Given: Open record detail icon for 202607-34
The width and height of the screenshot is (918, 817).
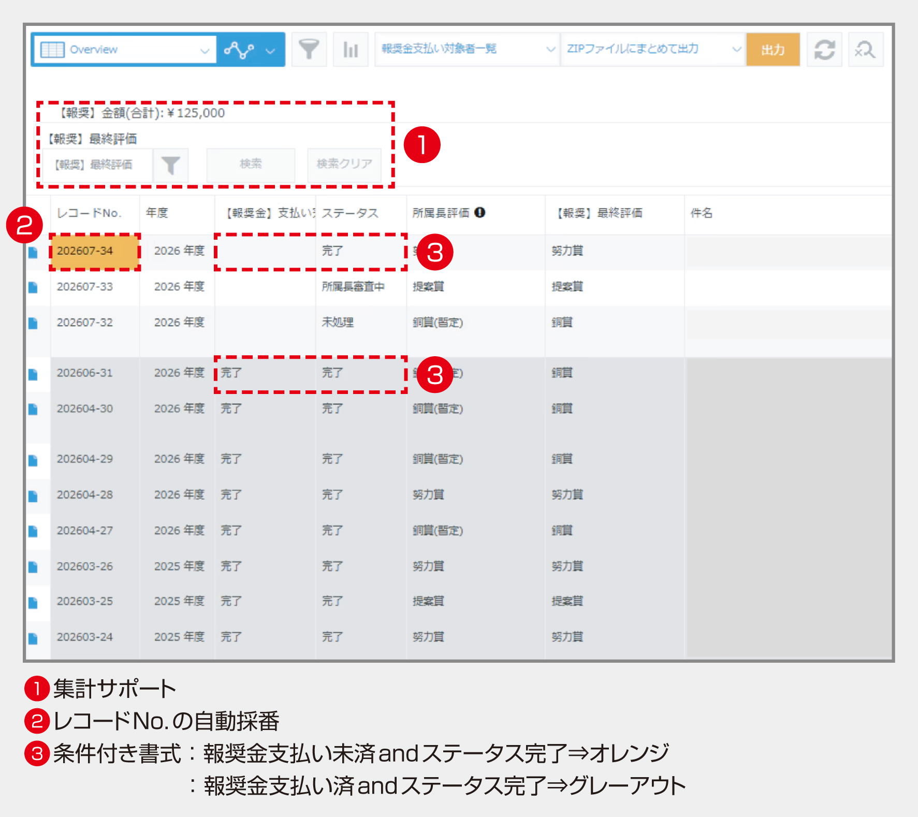Looking at the screenshot, I should [33, 252].
